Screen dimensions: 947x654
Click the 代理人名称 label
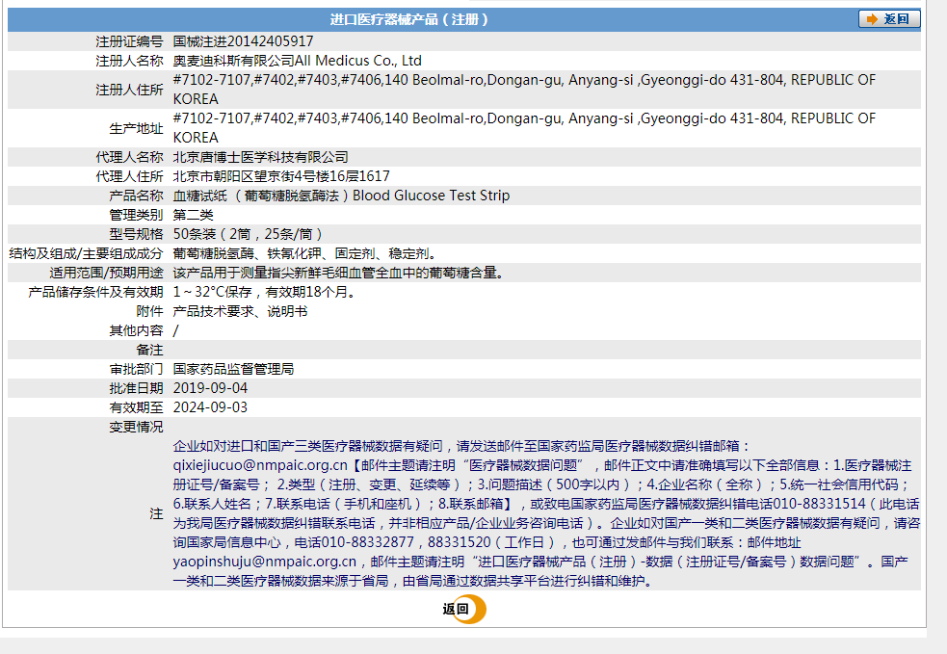click(x=129, y=157)
